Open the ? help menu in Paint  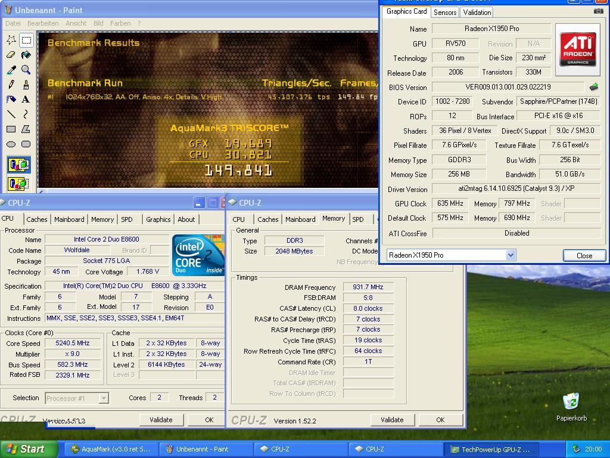click(139, 23)
